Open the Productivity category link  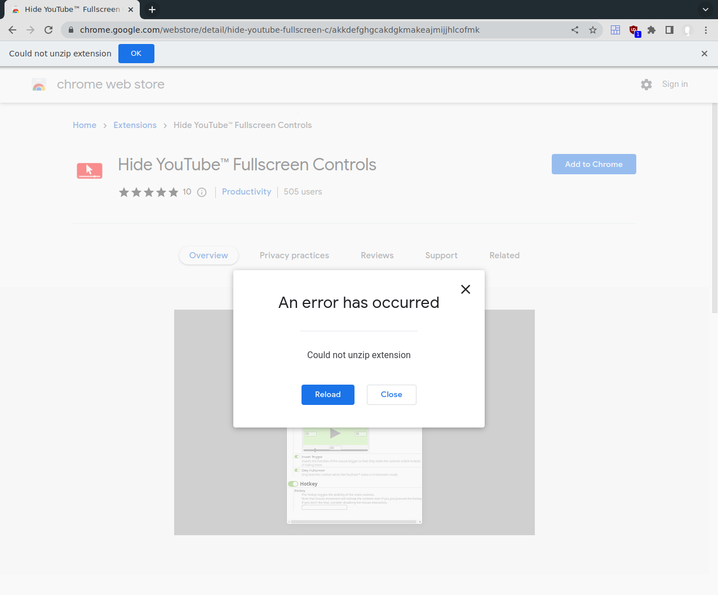coord(246,192)
